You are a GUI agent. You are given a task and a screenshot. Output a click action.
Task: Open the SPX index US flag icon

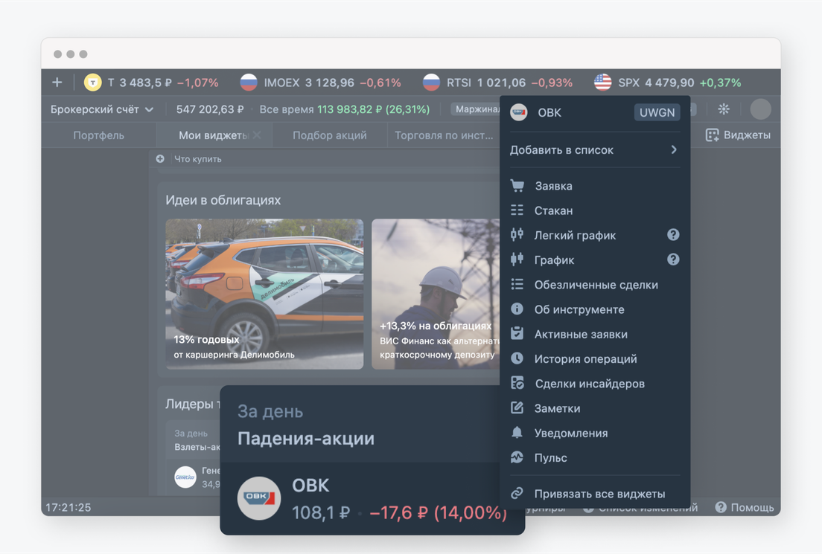pyautogui.click(x=603, y=83)
